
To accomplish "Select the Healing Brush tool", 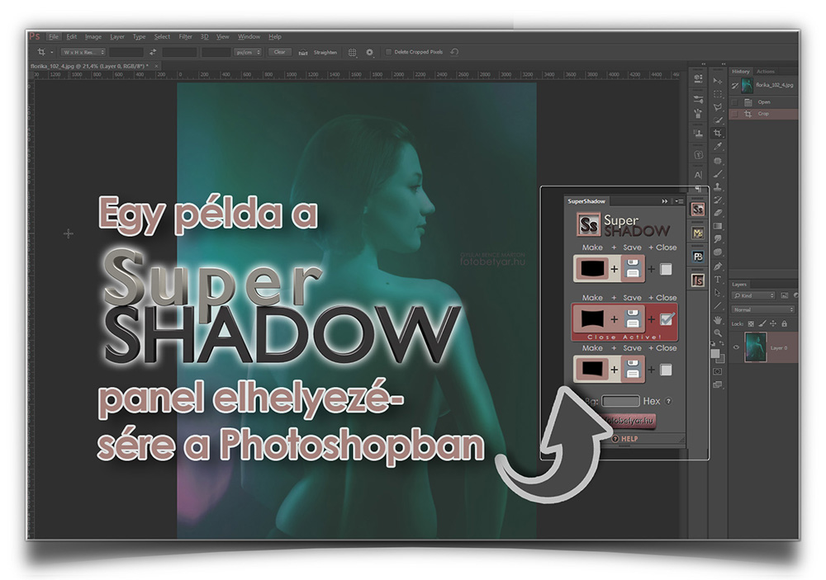I will pos(718,161).
